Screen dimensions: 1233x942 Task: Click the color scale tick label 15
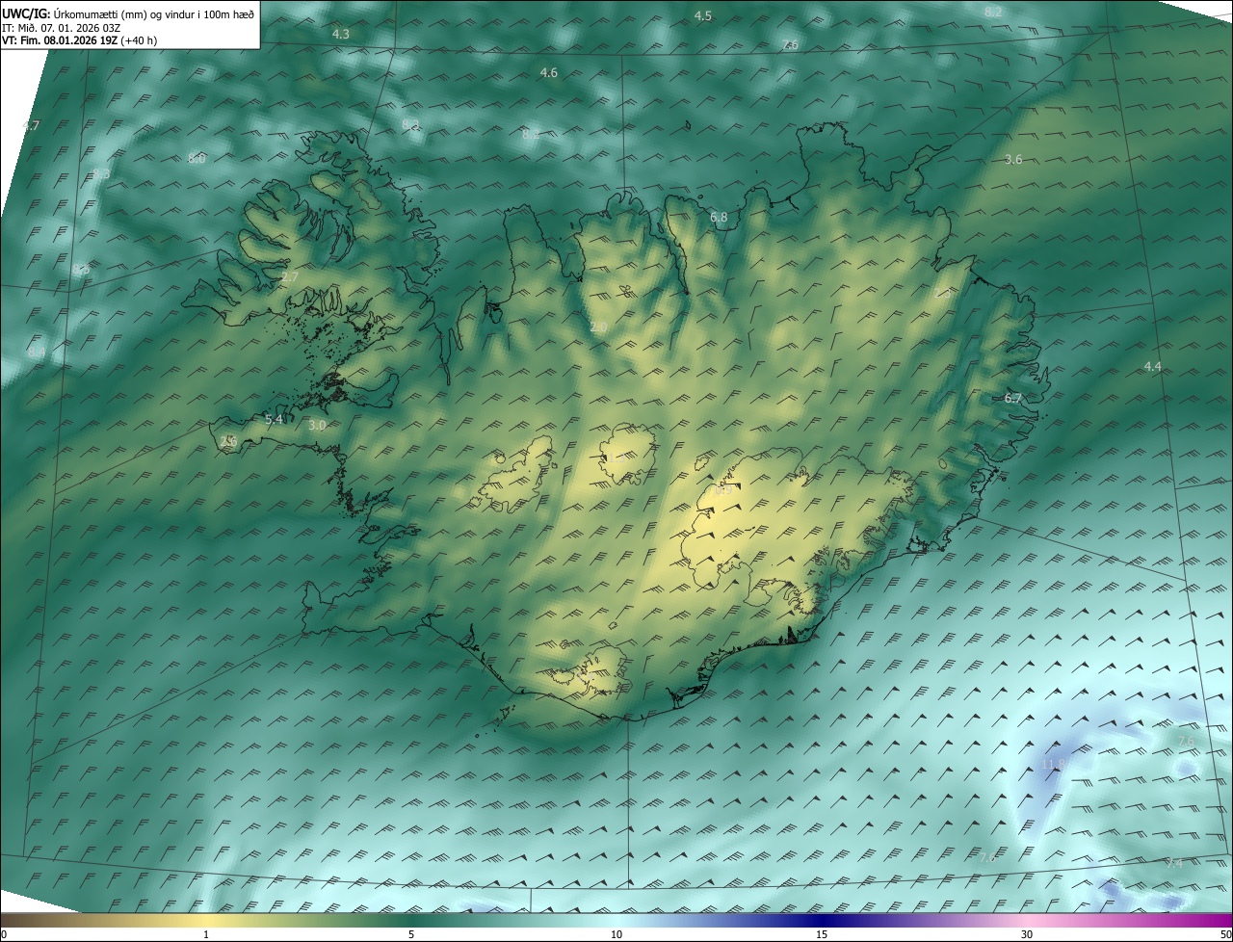pos(822,935)
